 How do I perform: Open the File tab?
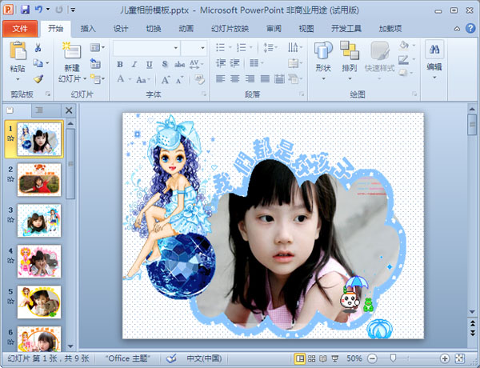tap(20, 29)
